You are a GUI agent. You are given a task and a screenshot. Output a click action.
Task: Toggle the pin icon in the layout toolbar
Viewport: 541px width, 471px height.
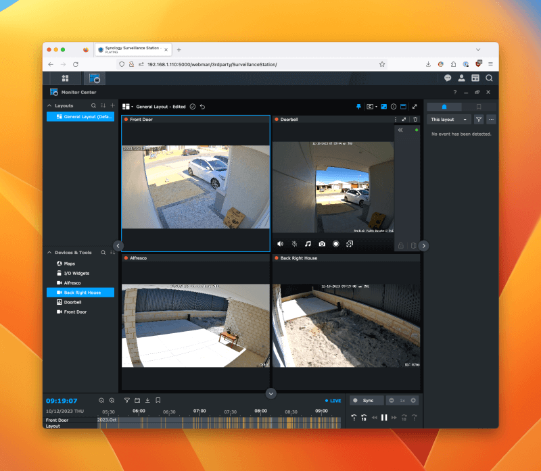point(359,107)
